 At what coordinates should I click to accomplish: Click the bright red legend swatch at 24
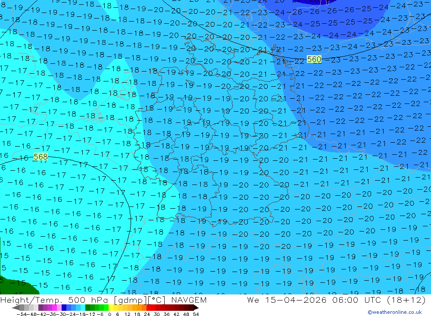point(149,307)
